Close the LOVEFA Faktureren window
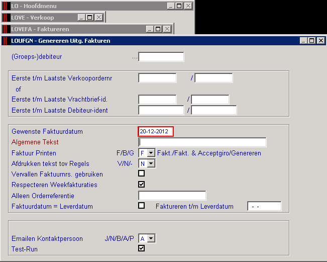Screen dimensions: 327x262 click(167, 29)
